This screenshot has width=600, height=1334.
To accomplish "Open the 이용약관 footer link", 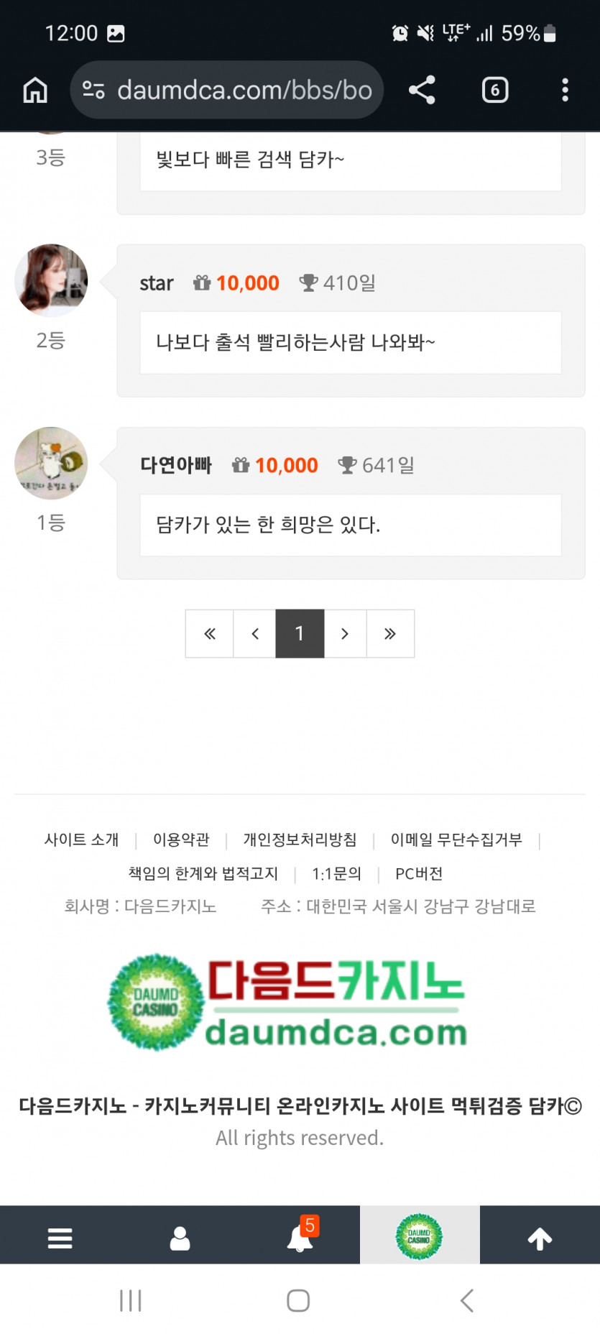I will [179, 839].
